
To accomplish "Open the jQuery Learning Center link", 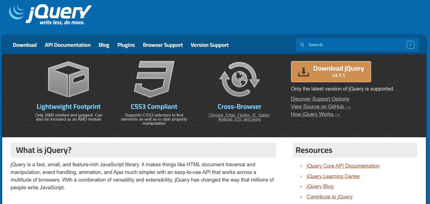I will click(333, 176).
